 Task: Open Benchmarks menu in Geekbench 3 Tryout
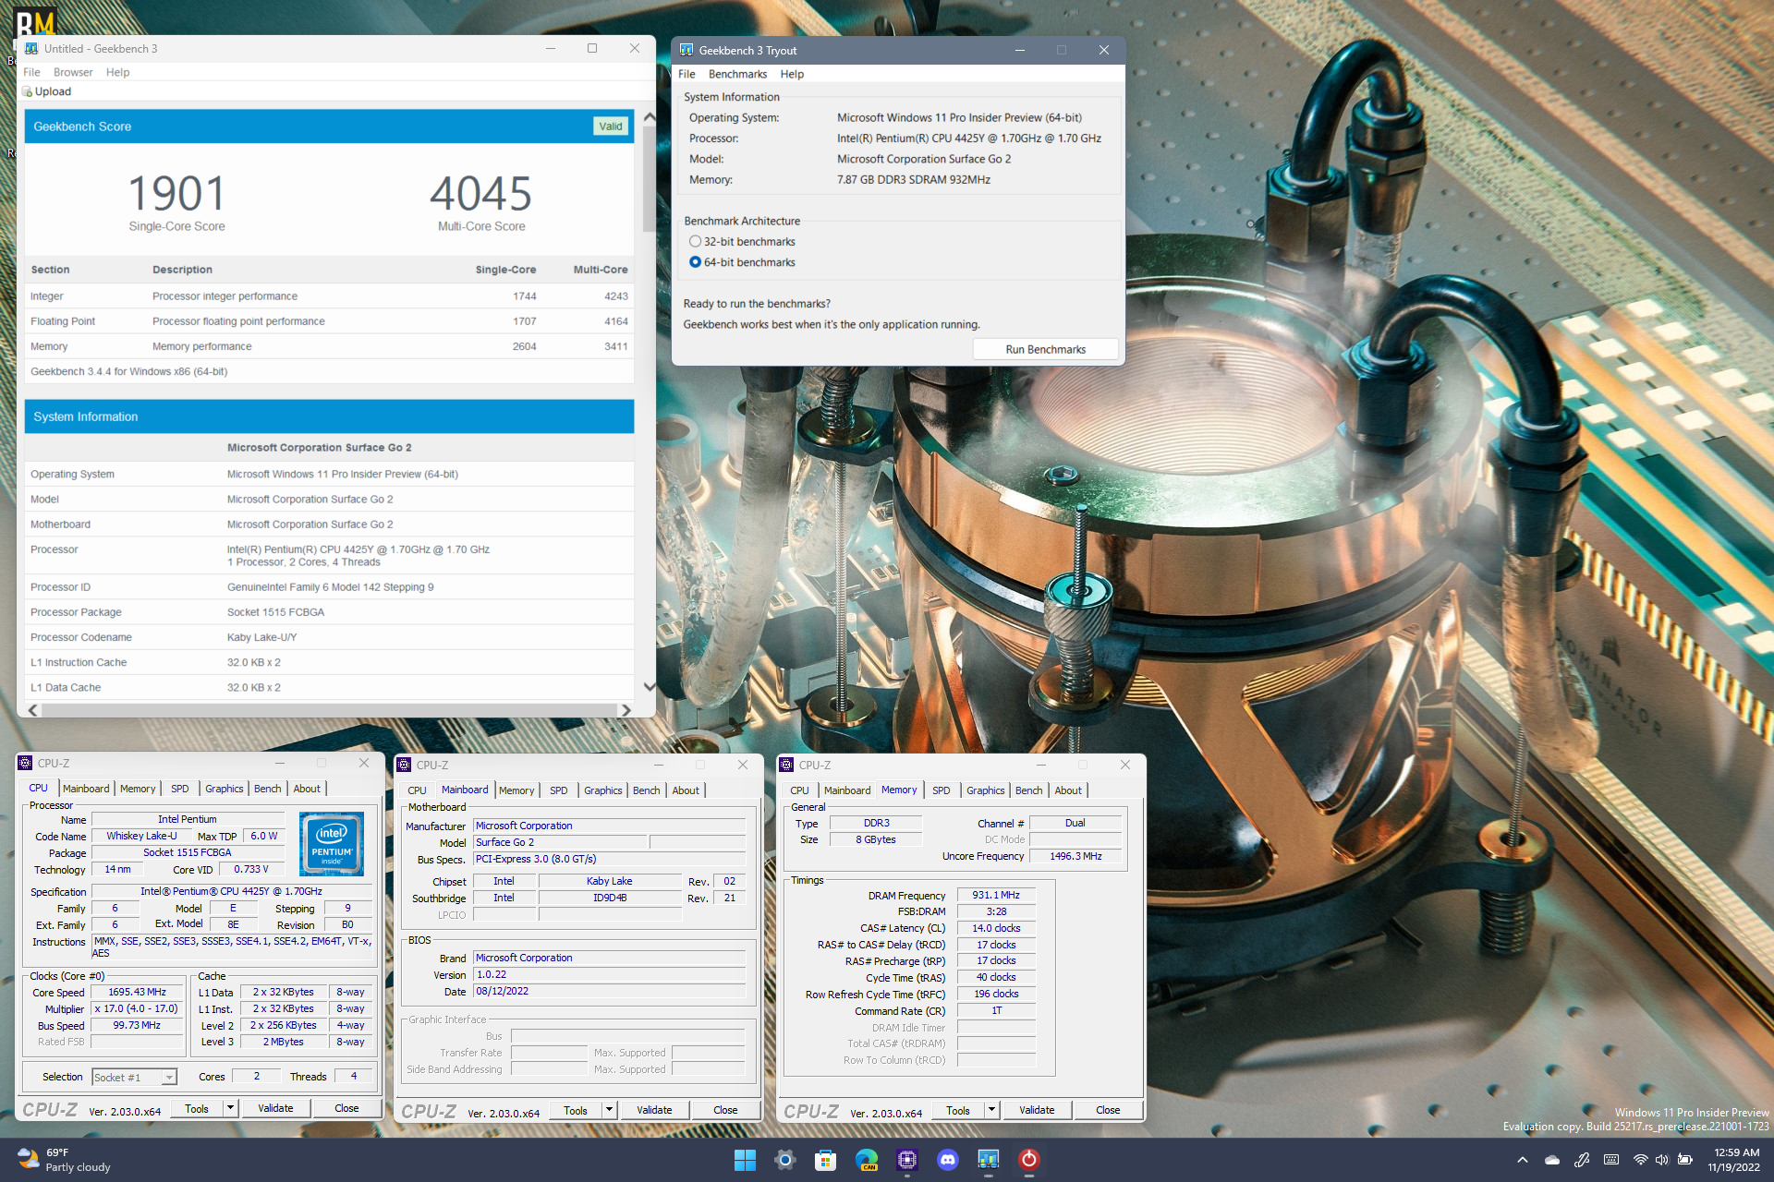point(737,74)
